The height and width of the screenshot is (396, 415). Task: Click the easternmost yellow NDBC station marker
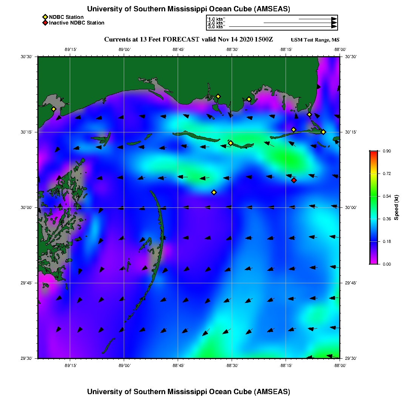[323, 132]
